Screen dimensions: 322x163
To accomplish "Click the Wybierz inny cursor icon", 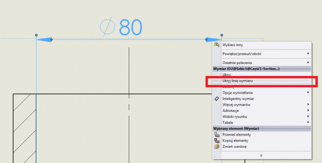I will click(217, 45).
